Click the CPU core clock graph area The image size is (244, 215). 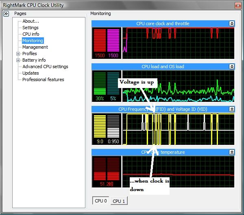pos(179,43)
